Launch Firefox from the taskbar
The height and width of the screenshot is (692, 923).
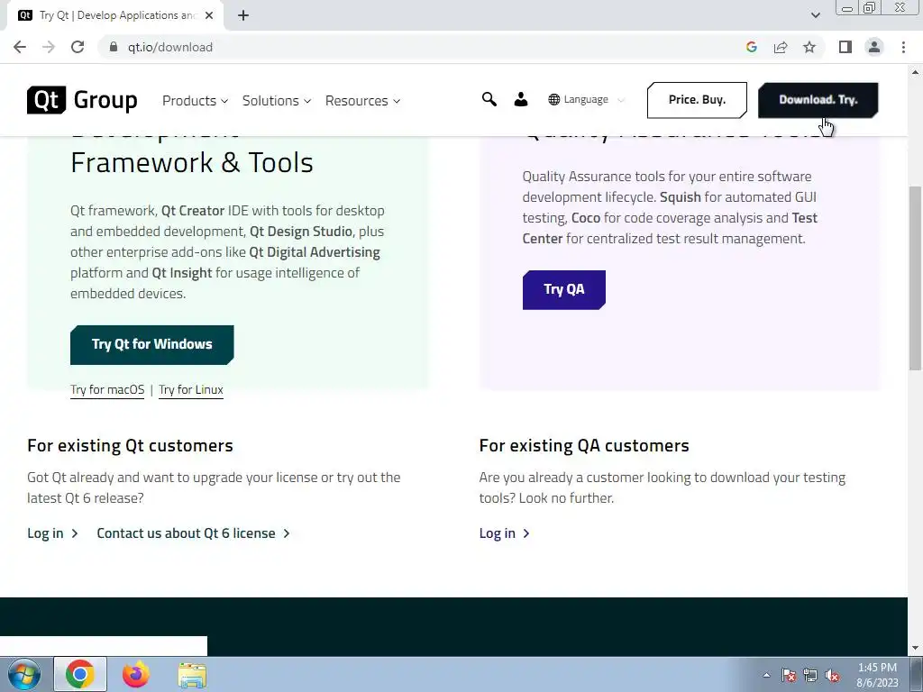pyautogui.click(x=136, y=674)
